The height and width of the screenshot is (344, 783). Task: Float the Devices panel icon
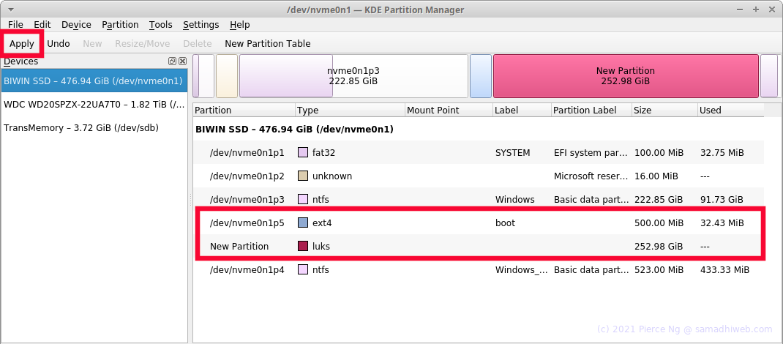[172, 61]
